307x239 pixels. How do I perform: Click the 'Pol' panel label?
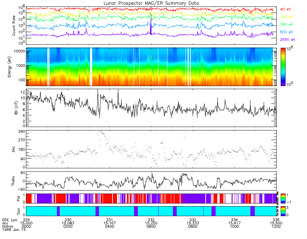click(18, 199)
